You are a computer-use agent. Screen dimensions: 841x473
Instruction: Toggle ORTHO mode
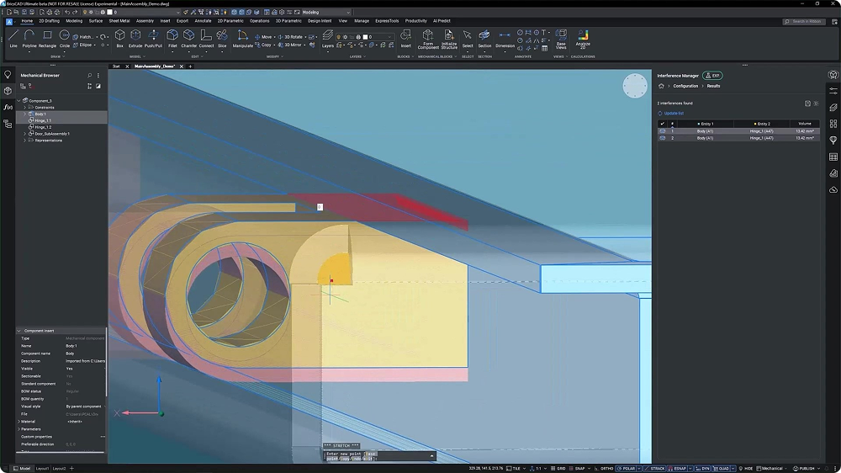click(x=604, y=468)
